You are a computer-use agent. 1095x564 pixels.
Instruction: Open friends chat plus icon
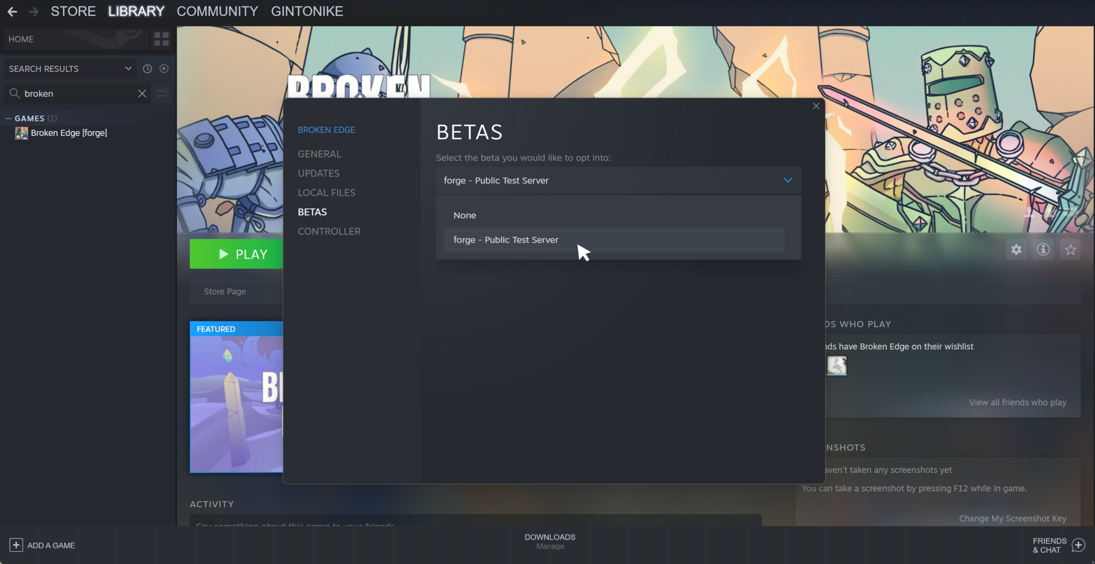coord(1078,545)
